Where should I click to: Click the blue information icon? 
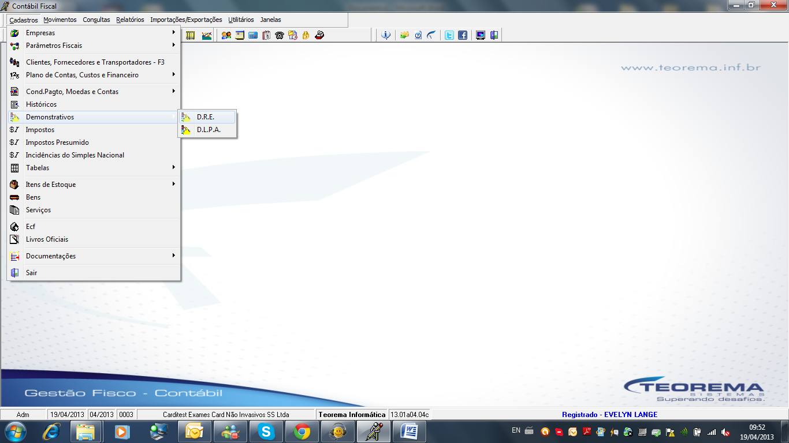pyautogui.click(x=386, y=35)
